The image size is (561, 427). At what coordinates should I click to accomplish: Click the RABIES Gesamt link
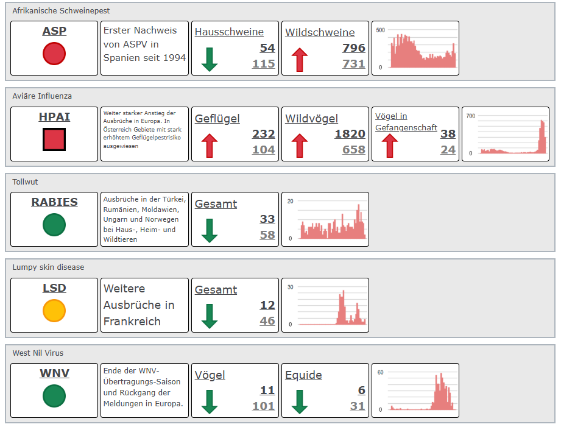tap(216, 204)
